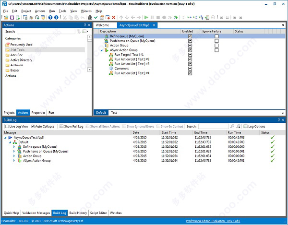The height and width of the screenshot is (225, 288).
Task: Click the Comment action info icon
Action: [x=111, y=69]
